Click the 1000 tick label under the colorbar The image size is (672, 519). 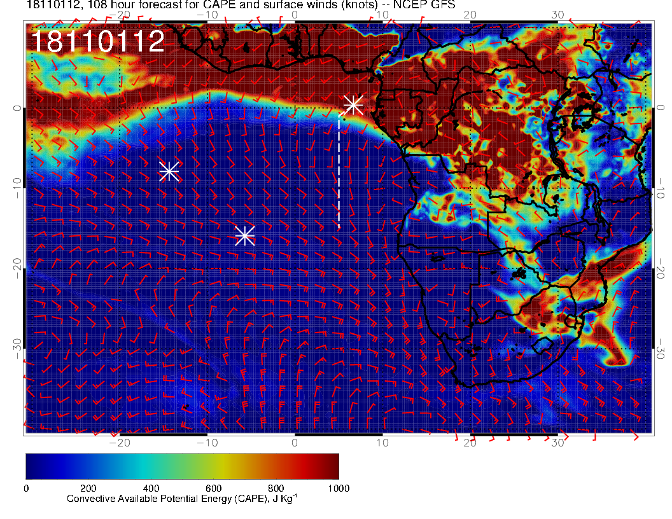point(338,488)
